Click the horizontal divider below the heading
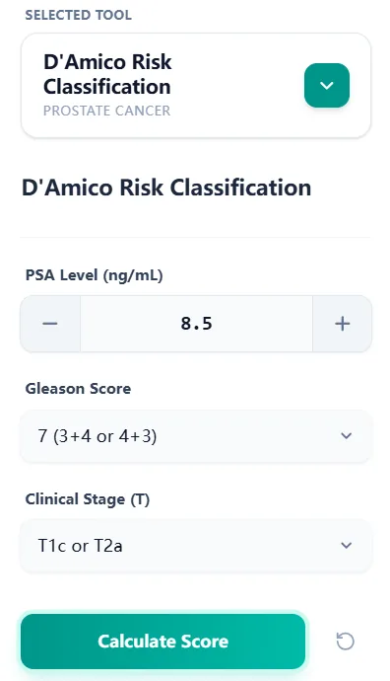The width and height of the screenshot is (390, 681). pos(195,237)
